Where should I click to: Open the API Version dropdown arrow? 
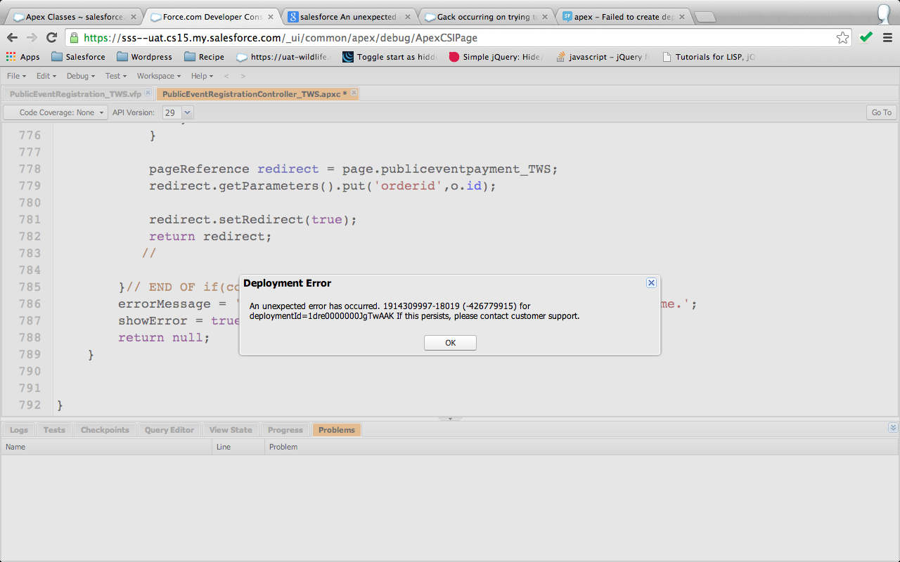tap(188, 112)
